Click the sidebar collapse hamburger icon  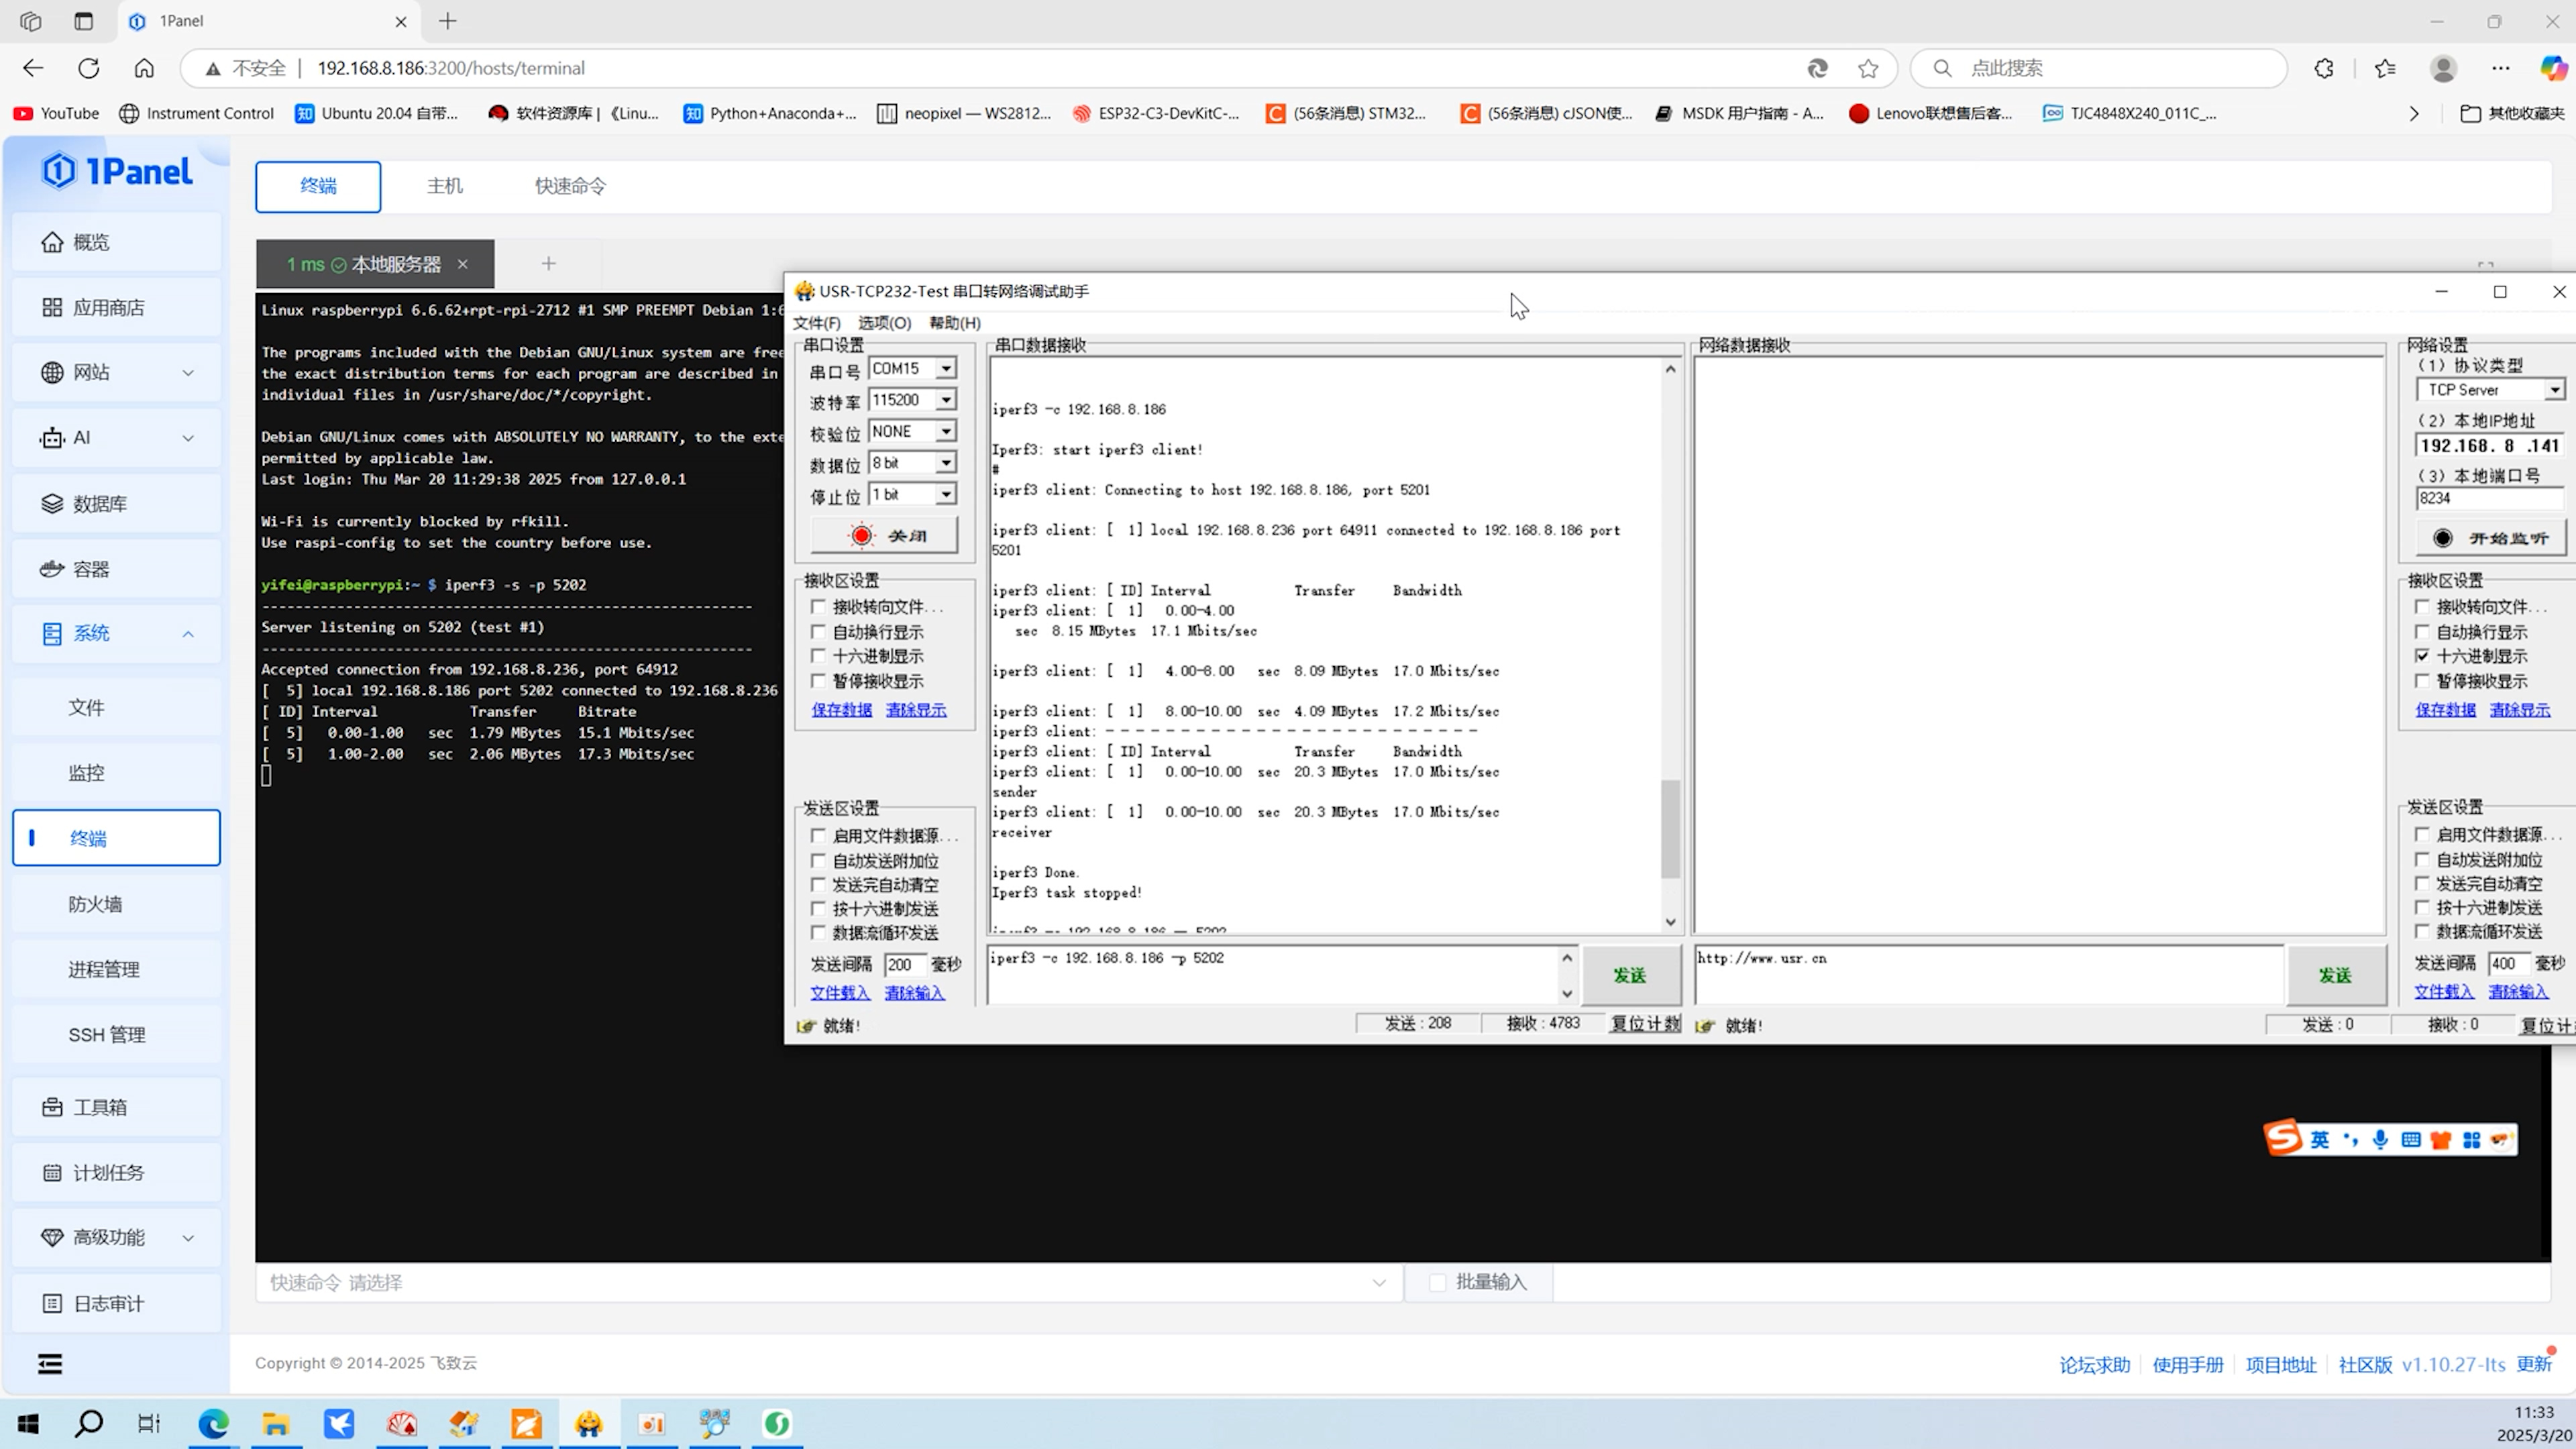pos(50,1364)
